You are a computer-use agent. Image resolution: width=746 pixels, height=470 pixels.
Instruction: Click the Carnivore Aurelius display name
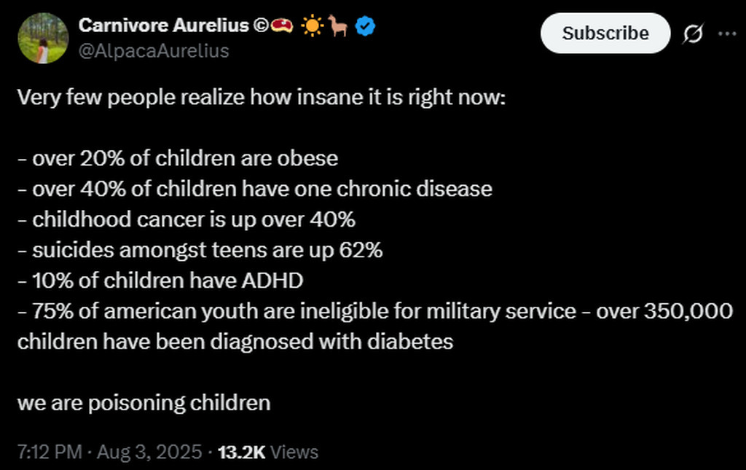click(163, 26)
